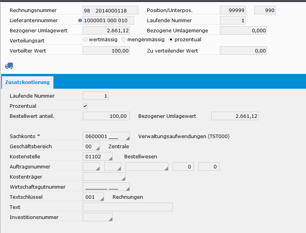Click the Sachkonto * label
This screenshot has height=233, width=306.
tap(25, 137)
